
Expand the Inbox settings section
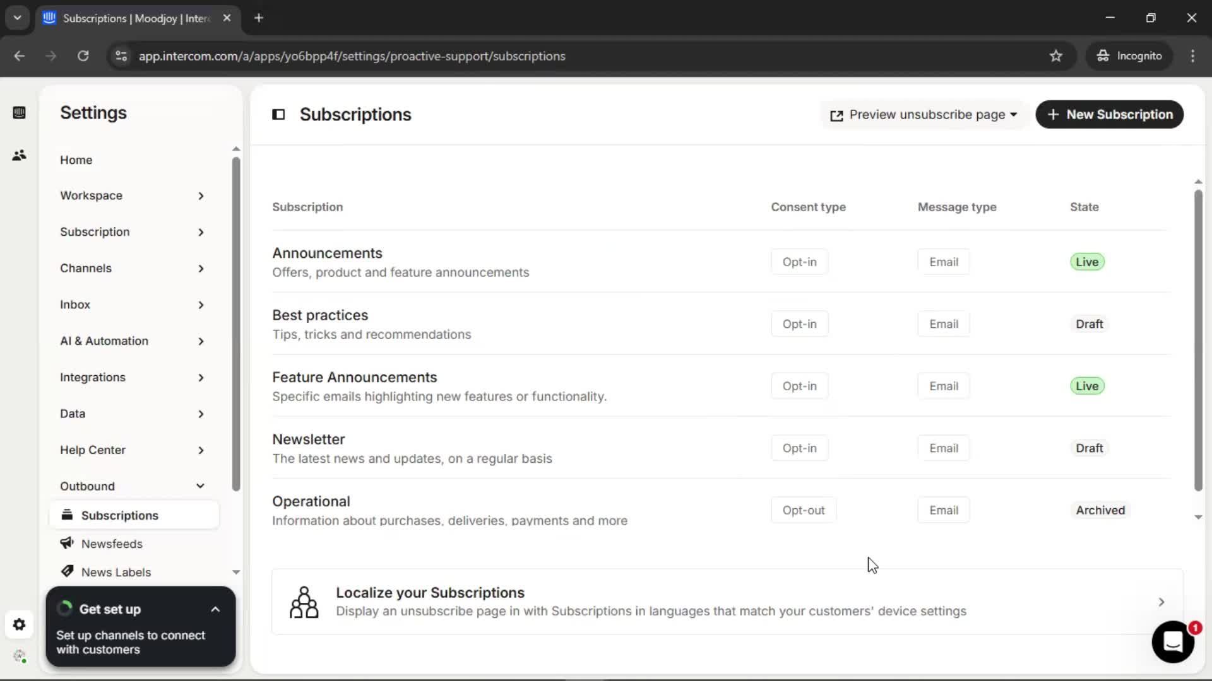pos(133,305)
